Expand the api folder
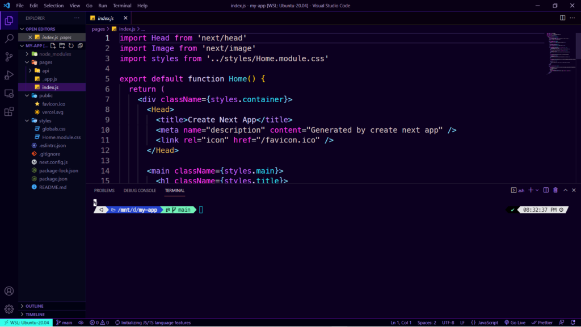 pos(45,70)
